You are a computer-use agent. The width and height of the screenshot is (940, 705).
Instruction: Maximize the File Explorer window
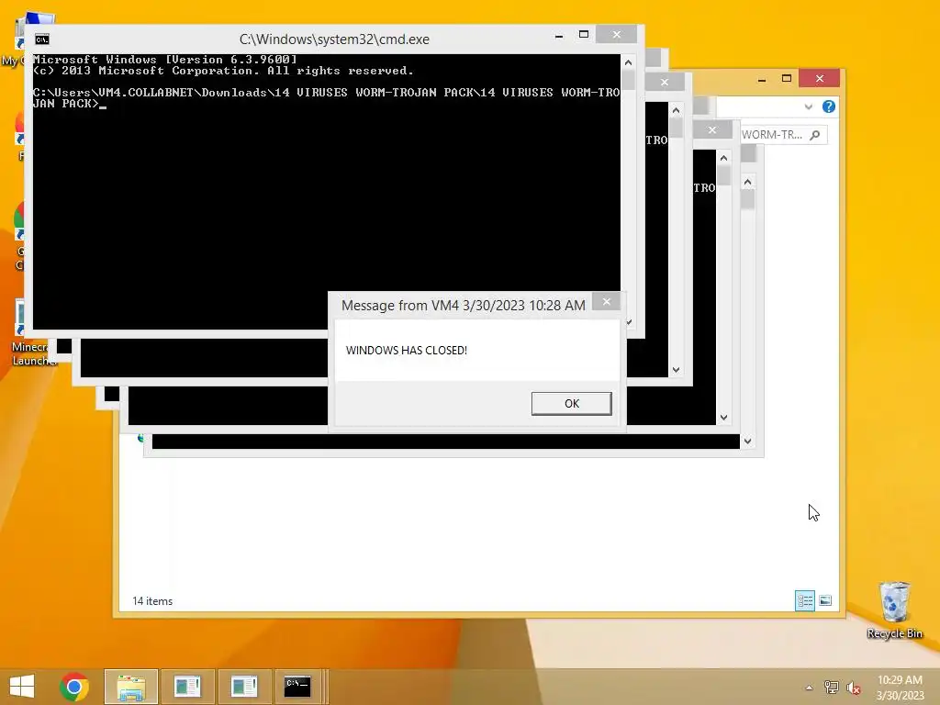pyautogui.click(x=787, y=79)
